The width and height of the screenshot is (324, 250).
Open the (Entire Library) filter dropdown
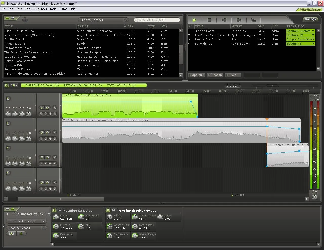[x=103, y=20]
